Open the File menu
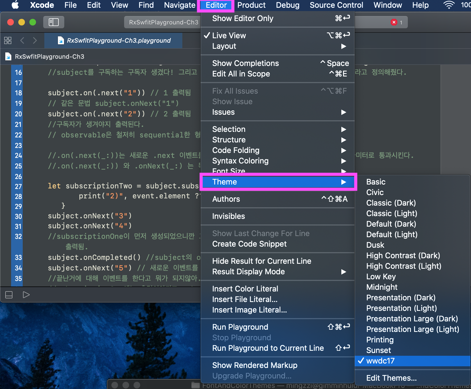 tap(70, 5)
